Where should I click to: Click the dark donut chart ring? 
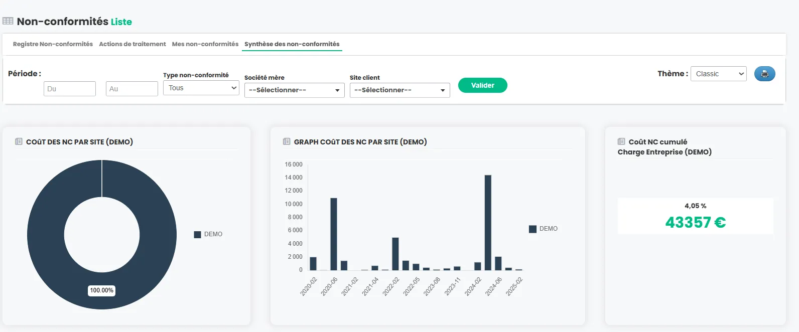[x=45, y=234]
